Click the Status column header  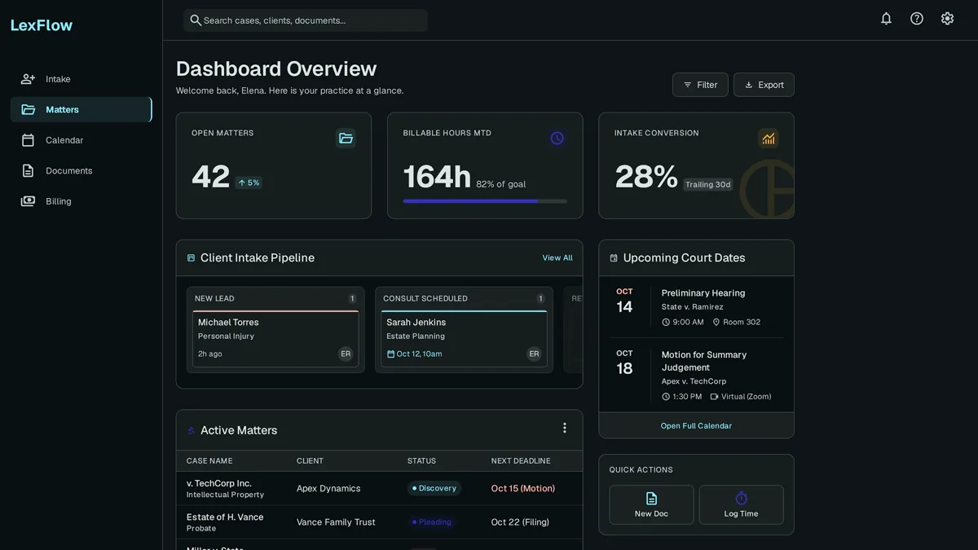pos(421,461)
